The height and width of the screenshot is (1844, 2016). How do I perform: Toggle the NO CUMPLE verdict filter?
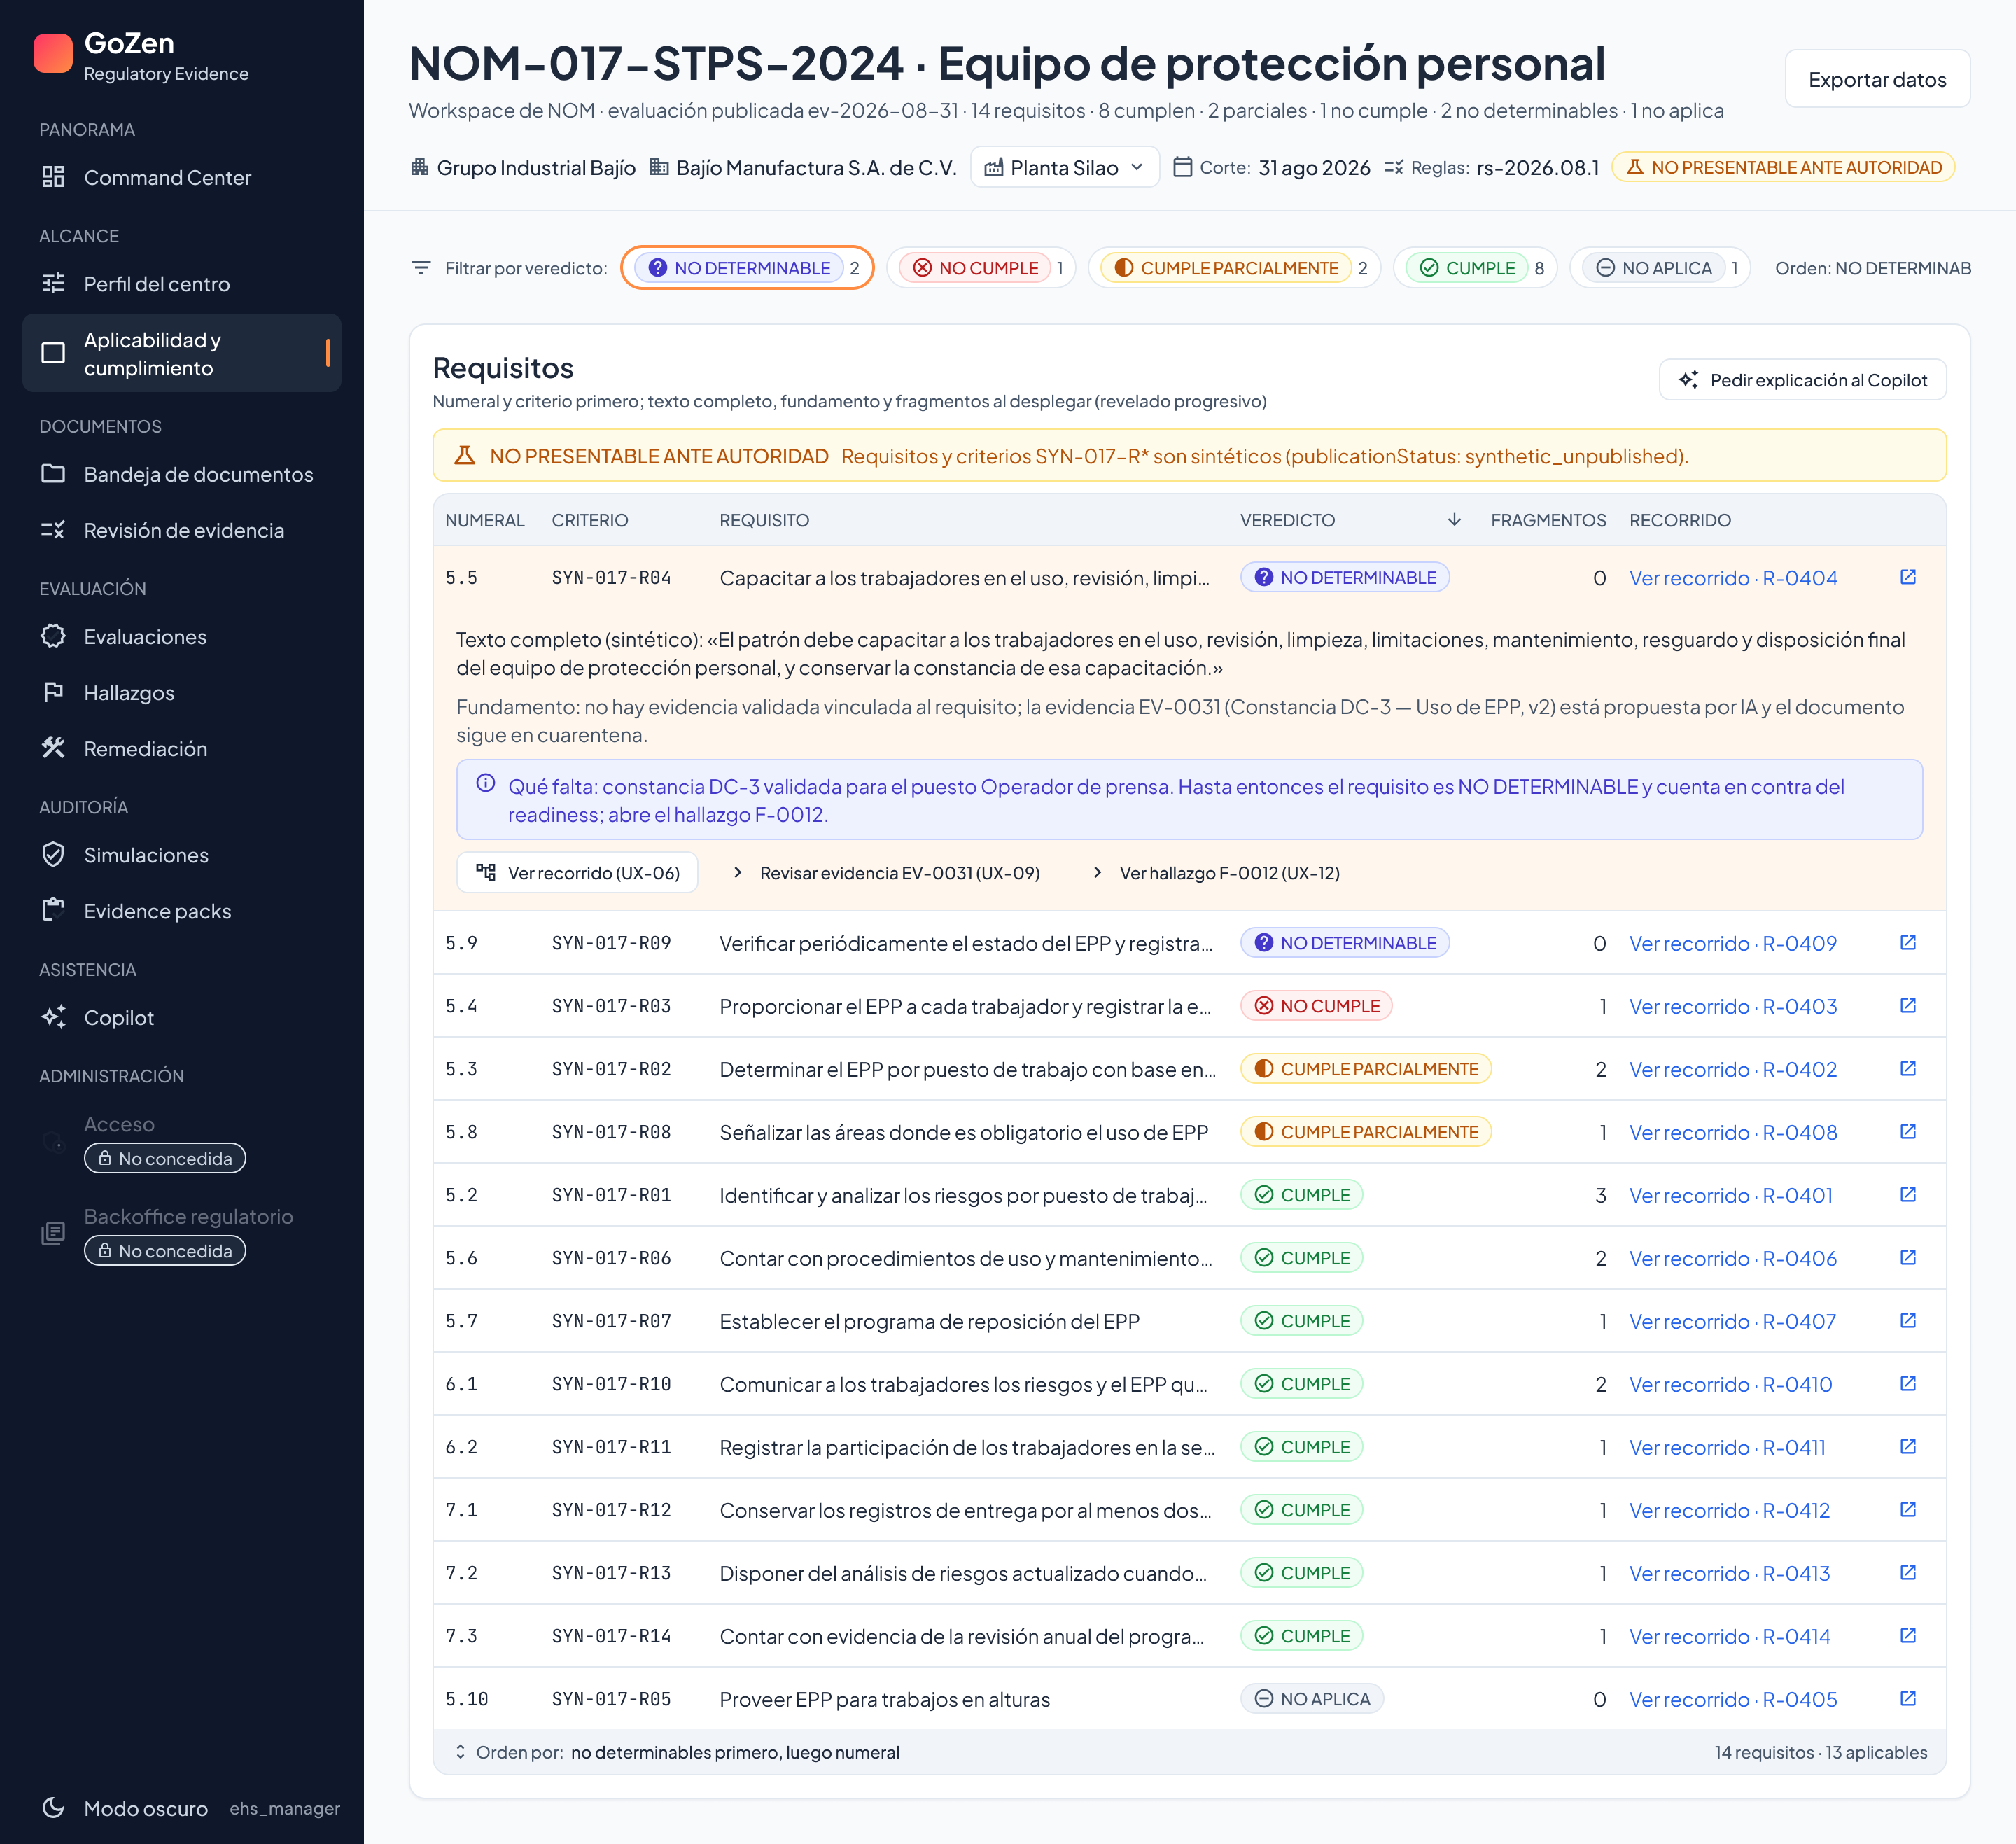981,268
